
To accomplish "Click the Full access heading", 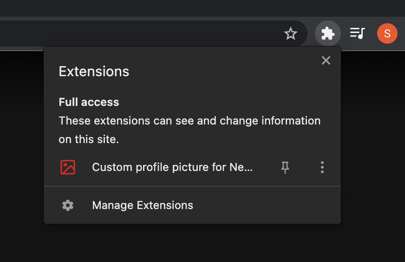I will coord(89,102).
